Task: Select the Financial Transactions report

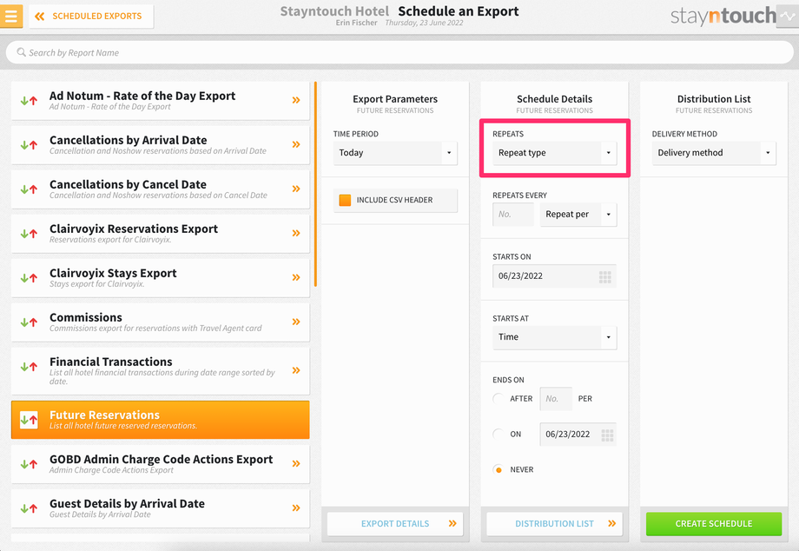Action: tap(161, 371)
